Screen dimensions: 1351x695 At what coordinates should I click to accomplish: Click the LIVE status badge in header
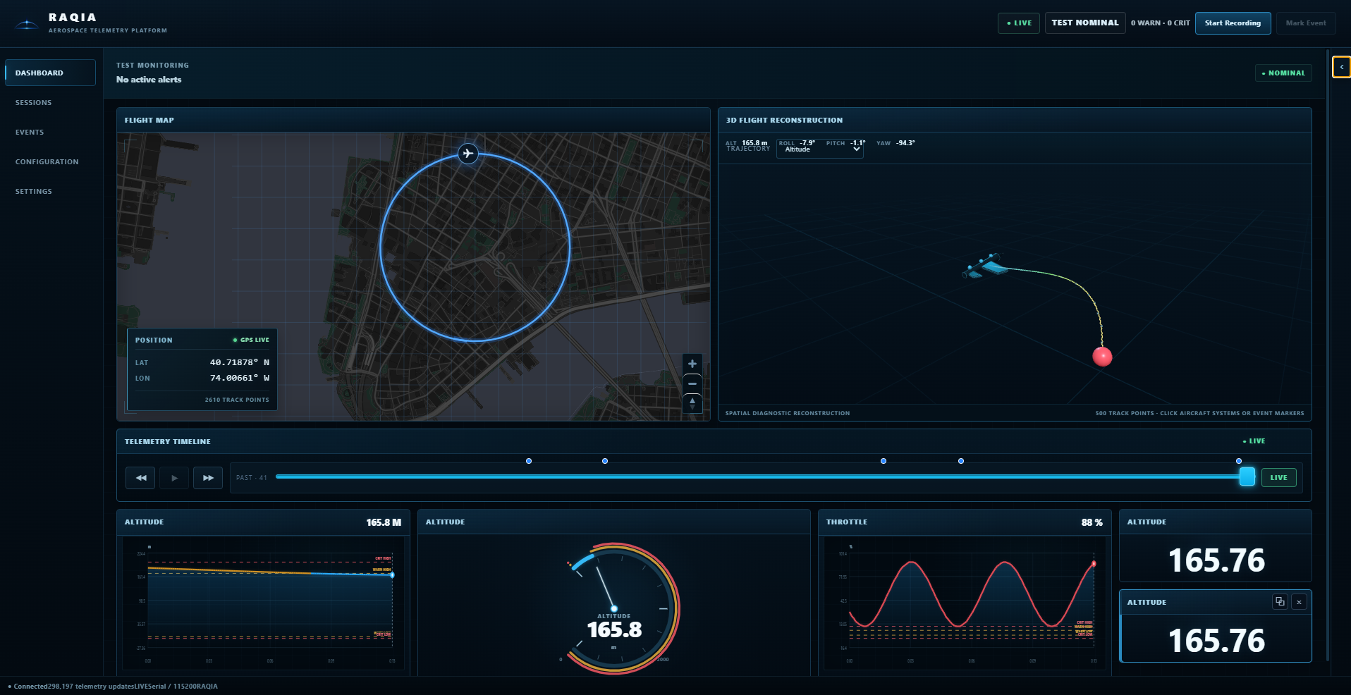coord(1019,23)
